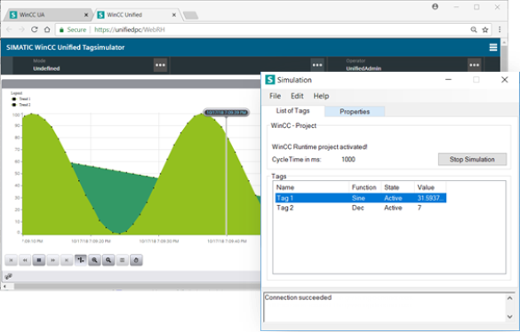Jump to first record in trend toolbar
The image size is (520, 332).
(x=12, y=260)
